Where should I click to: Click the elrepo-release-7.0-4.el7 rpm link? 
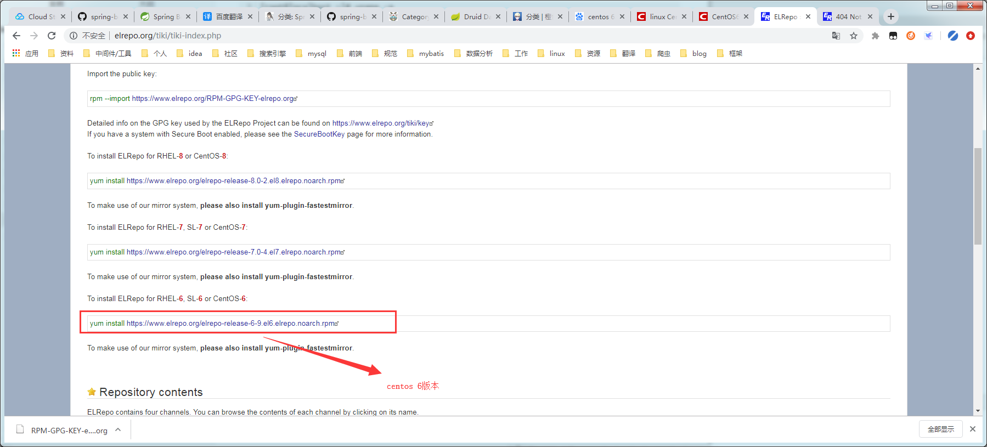coord(235,252)
